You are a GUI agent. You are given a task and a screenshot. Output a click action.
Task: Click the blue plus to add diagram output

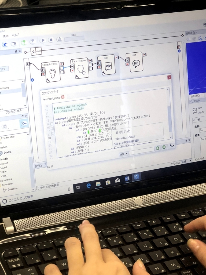tap(179, 51)
